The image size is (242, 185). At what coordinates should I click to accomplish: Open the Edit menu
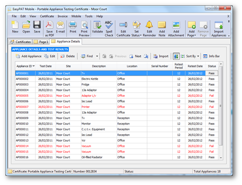(x=23, y=16)
